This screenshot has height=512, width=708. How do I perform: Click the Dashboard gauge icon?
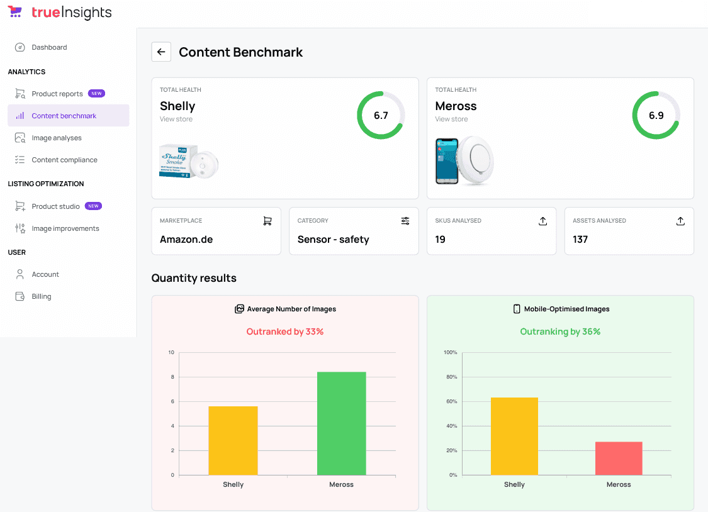tap(20, 47)
